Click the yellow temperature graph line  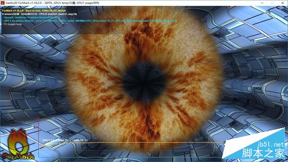131,143
